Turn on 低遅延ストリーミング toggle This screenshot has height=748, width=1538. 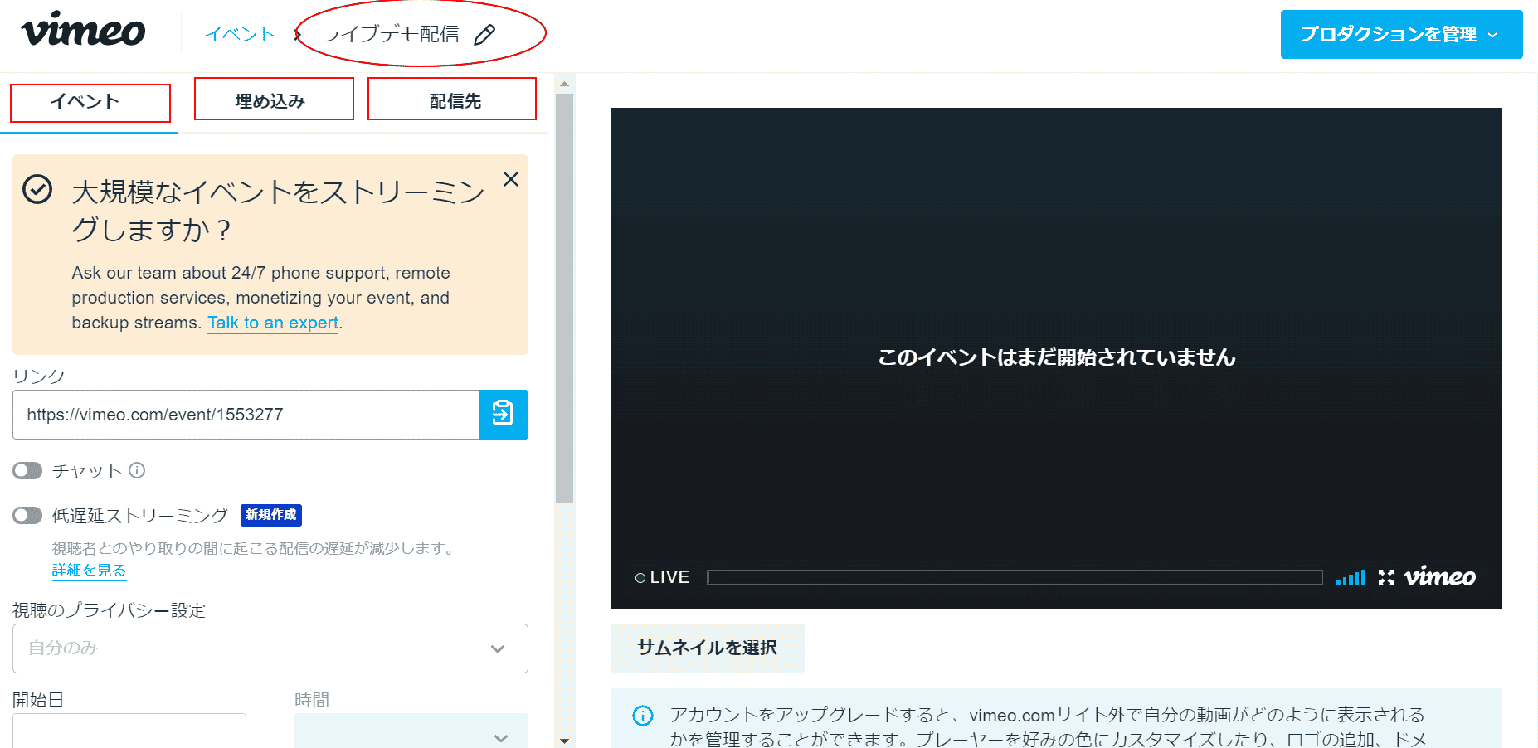point(27,516)
